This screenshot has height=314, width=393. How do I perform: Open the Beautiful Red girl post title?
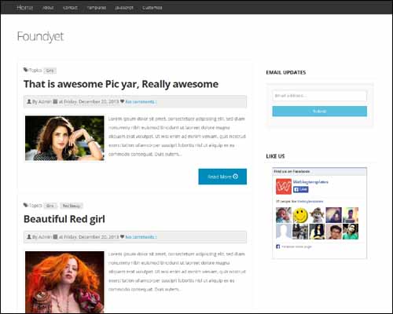[x=64, y=219]
